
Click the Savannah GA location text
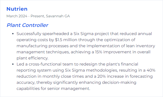pos(58,16)
